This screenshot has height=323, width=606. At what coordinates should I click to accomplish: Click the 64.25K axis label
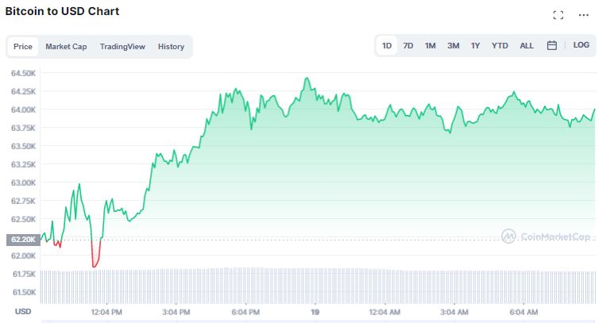point(23,91)
